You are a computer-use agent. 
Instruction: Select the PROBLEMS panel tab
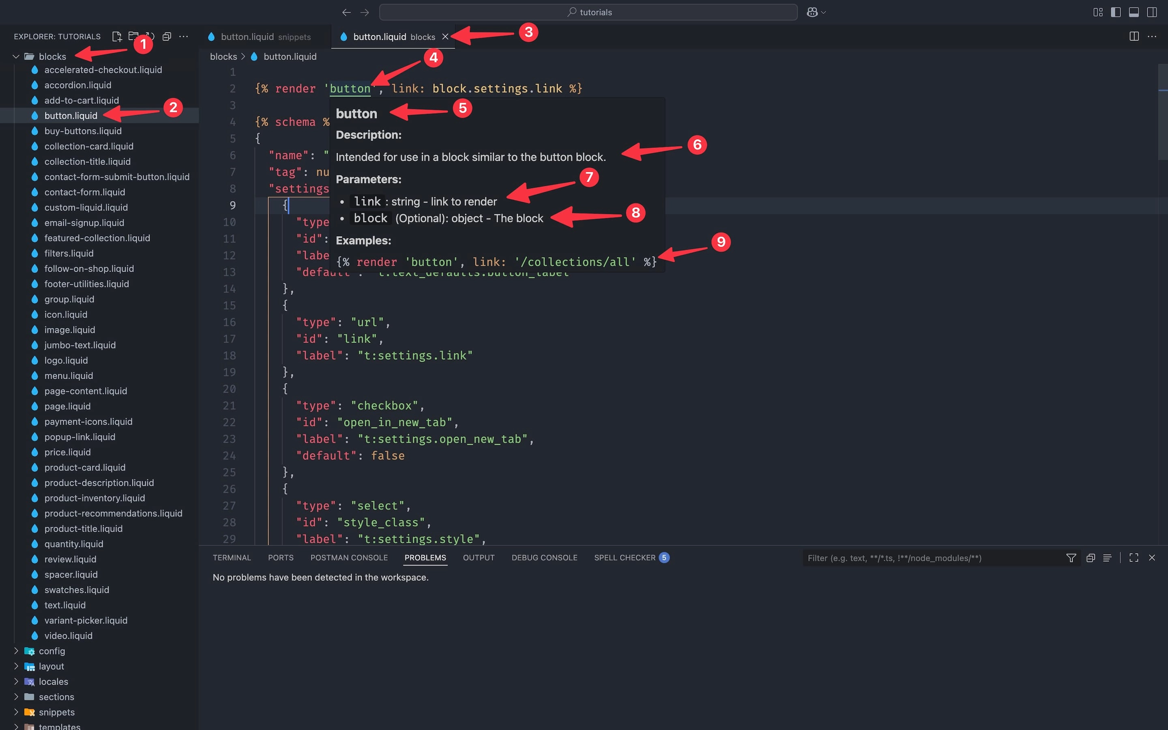(425, 558)
